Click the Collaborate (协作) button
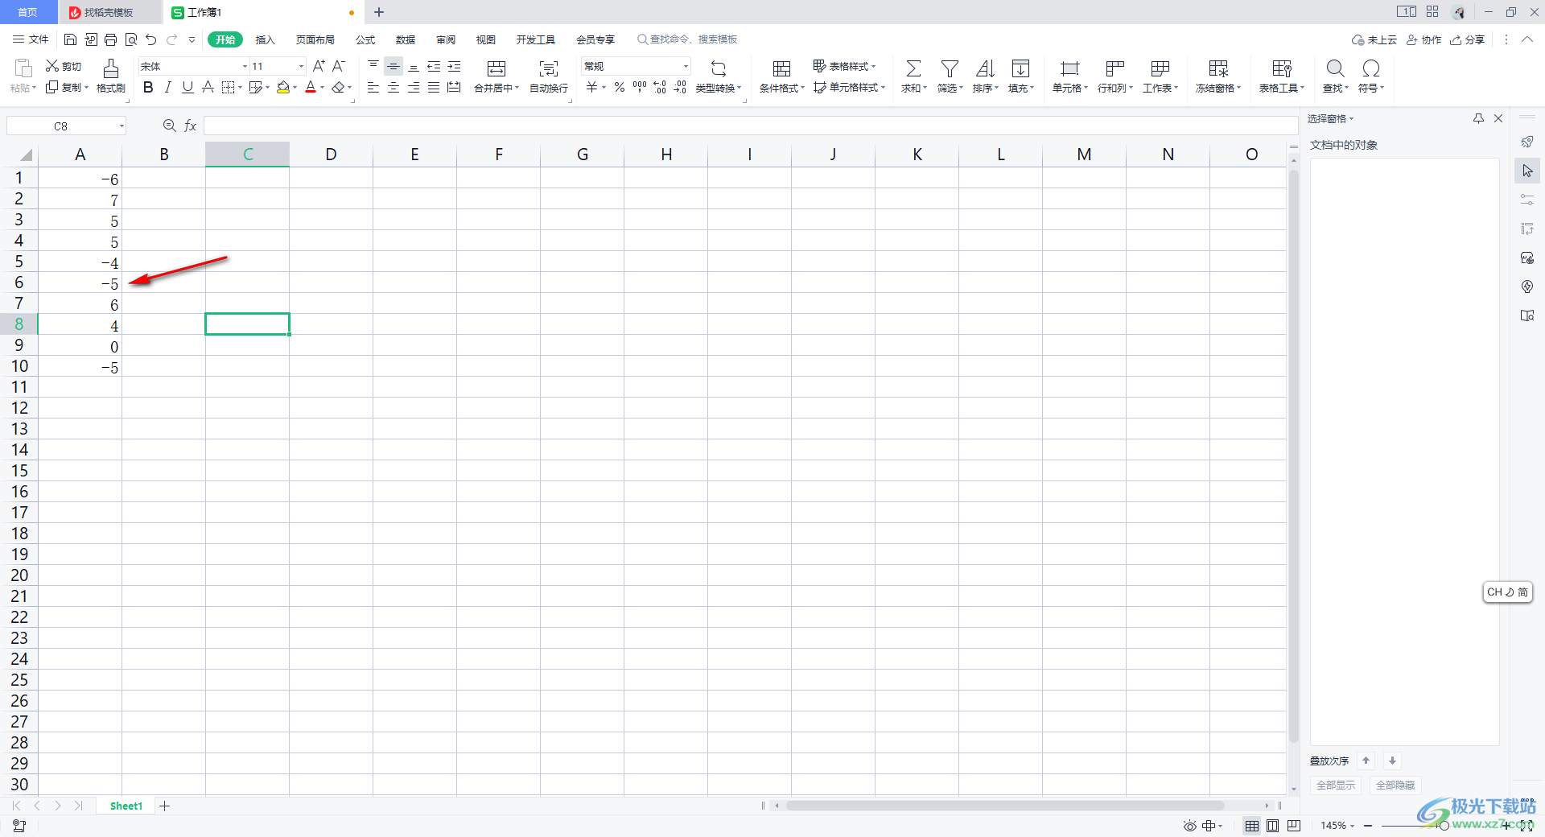The image size is (1545, 837). click(1423, 39)
